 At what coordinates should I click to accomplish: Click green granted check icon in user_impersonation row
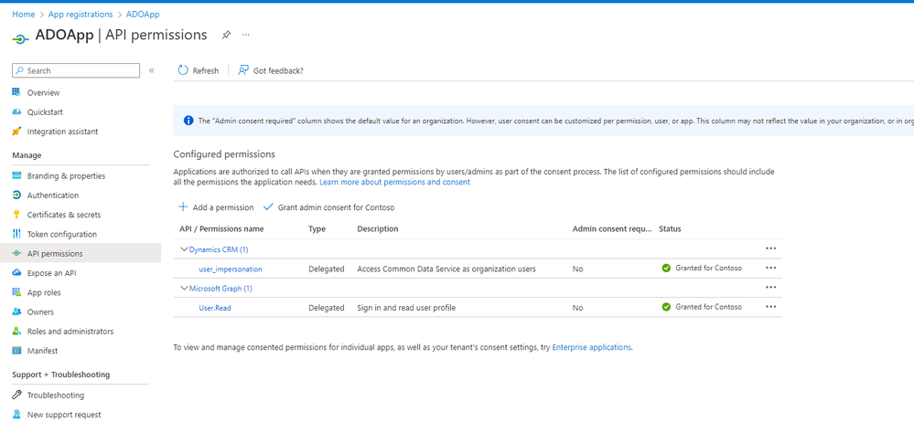pos(666,269)
